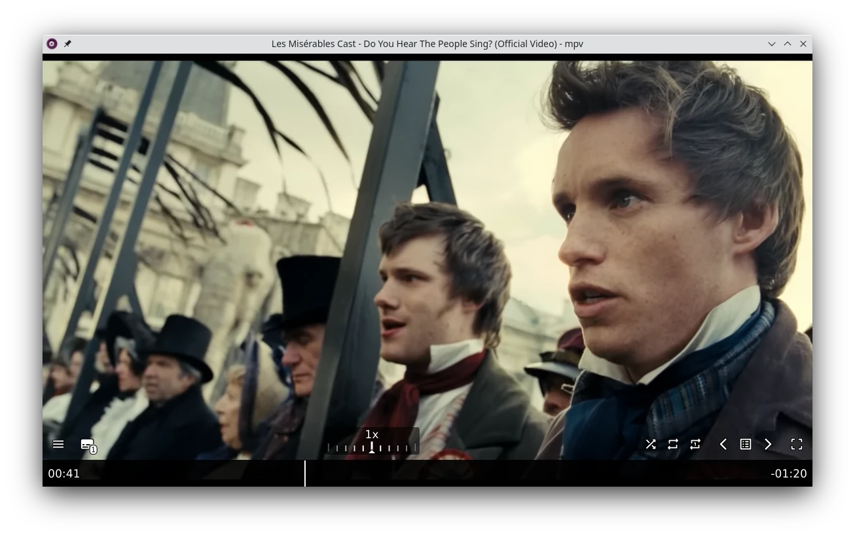This screenshot has height=537, width=855.
Task: Open the playlist panel
Action: tap(746, 444)
